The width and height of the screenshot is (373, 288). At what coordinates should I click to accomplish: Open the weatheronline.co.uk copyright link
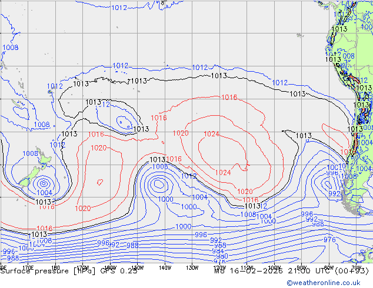(x=324, y=283)
